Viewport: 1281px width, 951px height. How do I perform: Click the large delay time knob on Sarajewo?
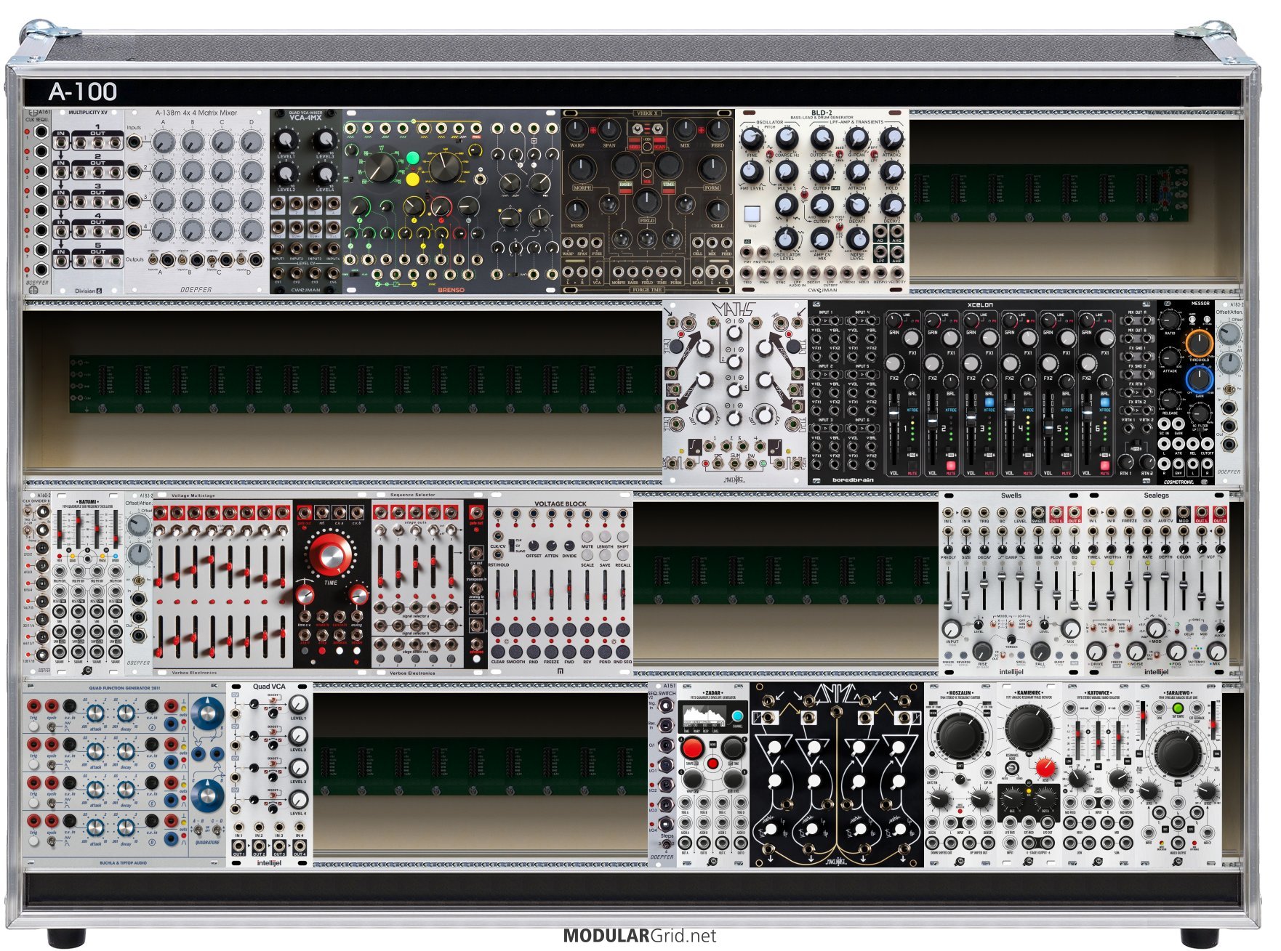click(x=1178, y=753)
